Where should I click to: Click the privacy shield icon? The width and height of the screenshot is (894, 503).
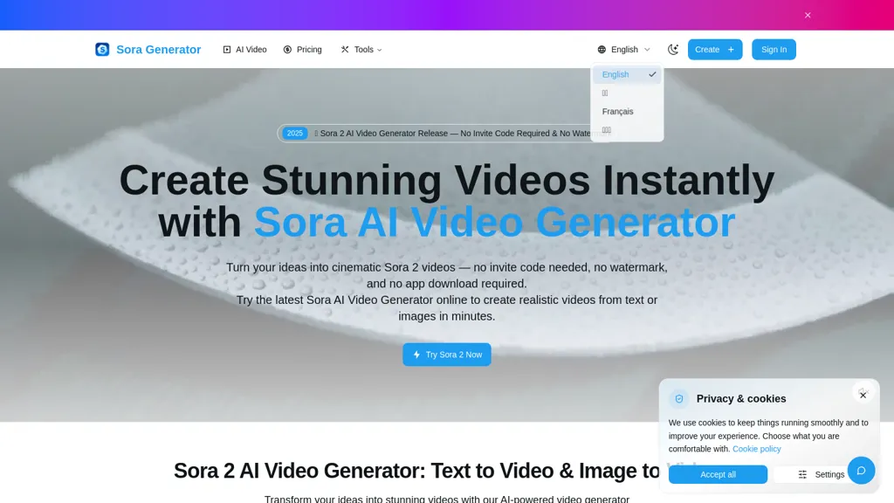(x=679, y=398)
